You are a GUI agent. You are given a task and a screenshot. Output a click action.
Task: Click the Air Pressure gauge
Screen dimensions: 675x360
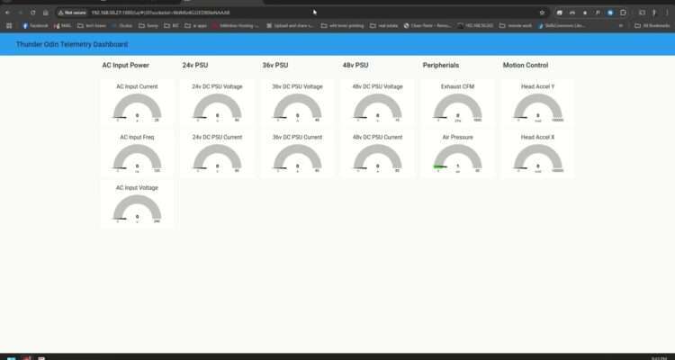457,155
